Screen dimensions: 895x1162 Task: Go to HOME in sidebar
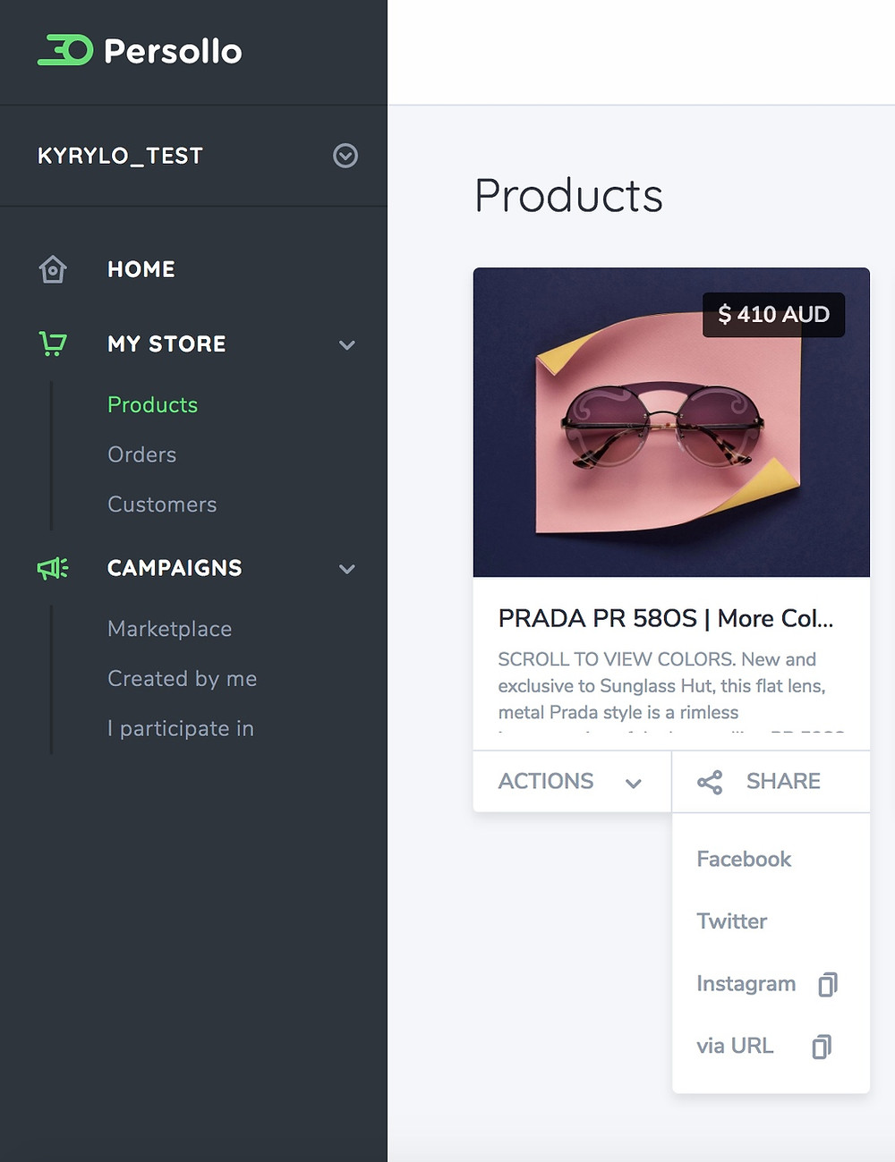141,269
